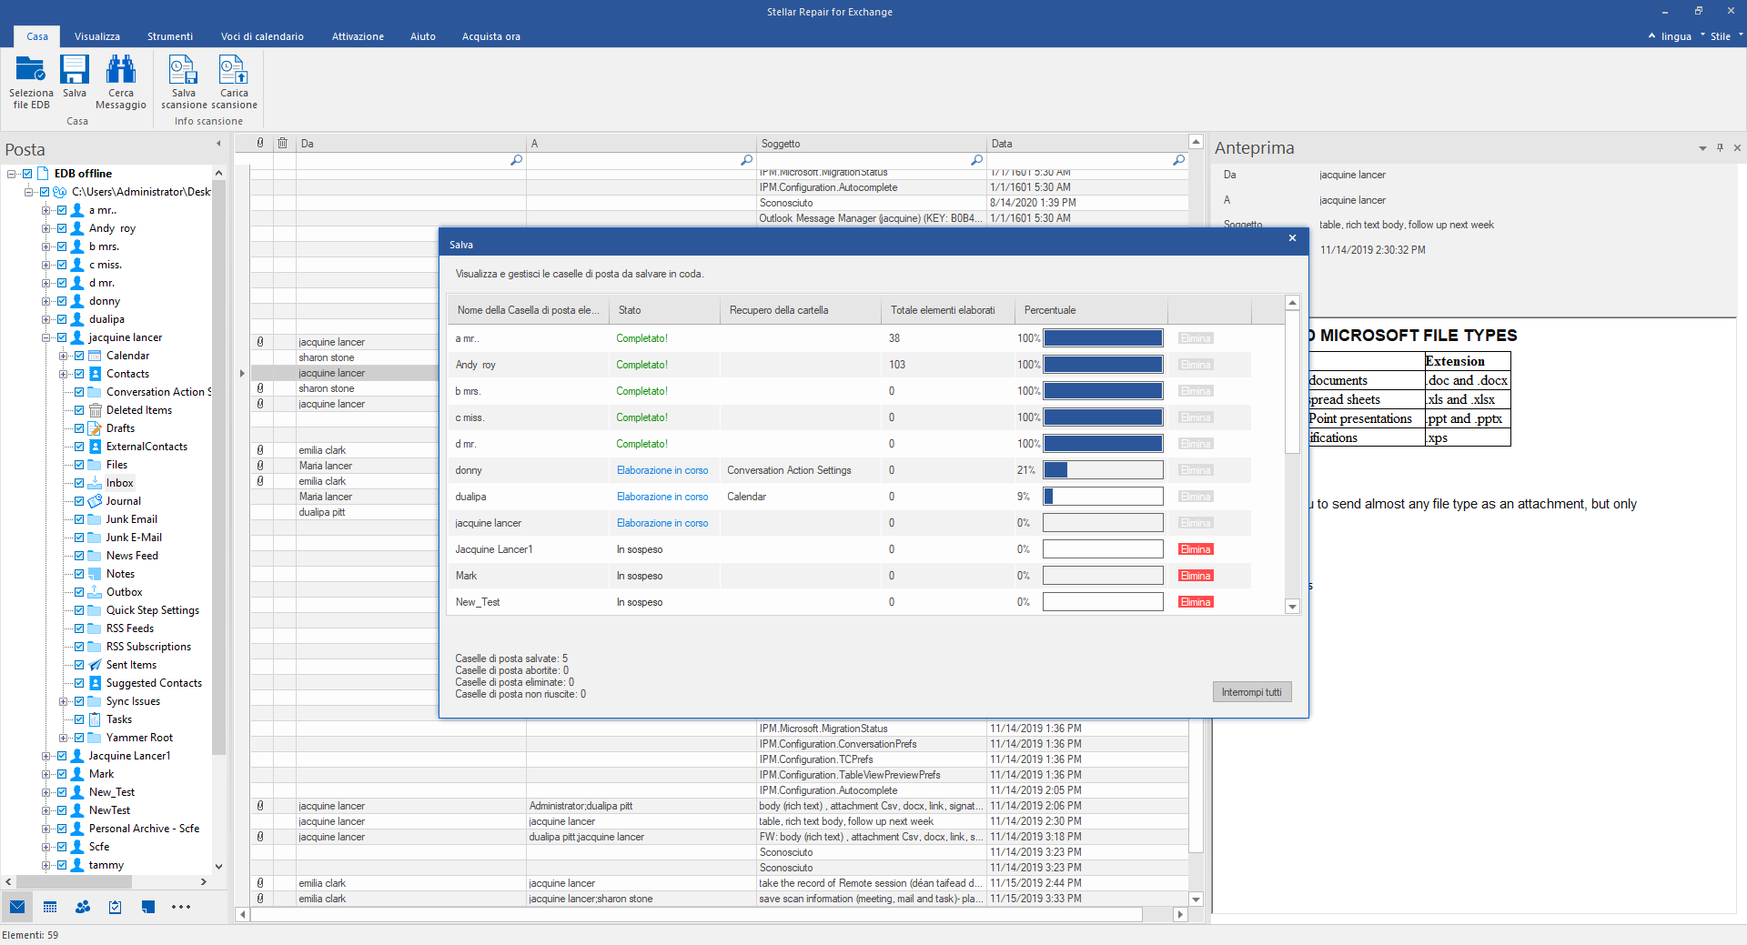Image resolution: width=1747 pixels, height=945 pixels.
Task: Toggle checkbox for tammy mailbox
Action: [x=62, y=865]
